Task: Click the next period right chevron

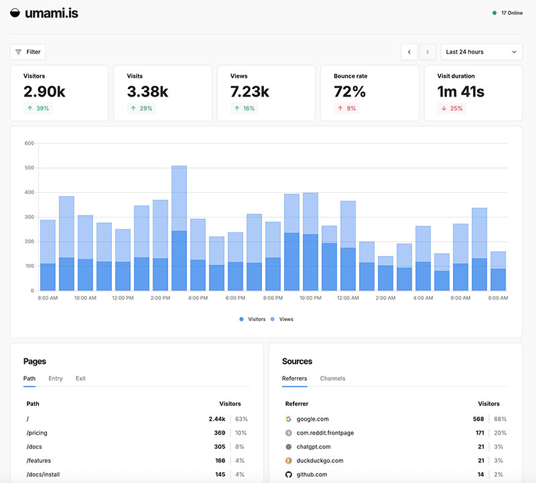Action: point(427,52)
